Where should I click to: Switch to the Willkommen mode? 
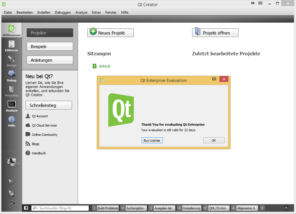[12, 30]
